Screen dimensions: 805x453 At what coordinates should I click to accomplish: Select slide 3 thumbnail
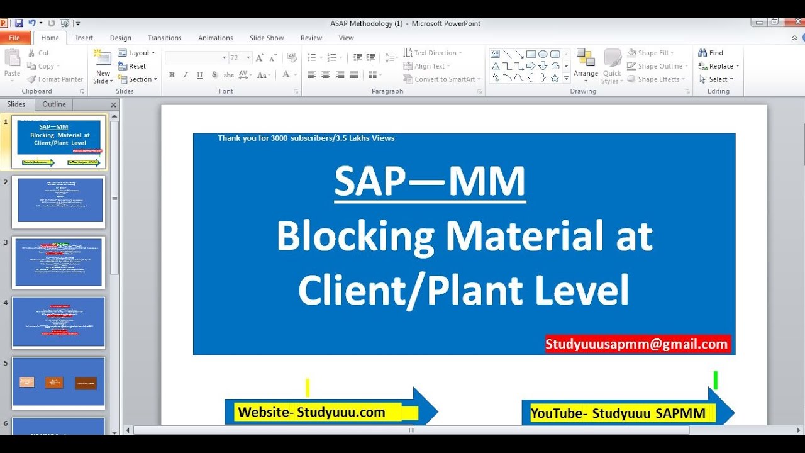click(x=60, y=262)
